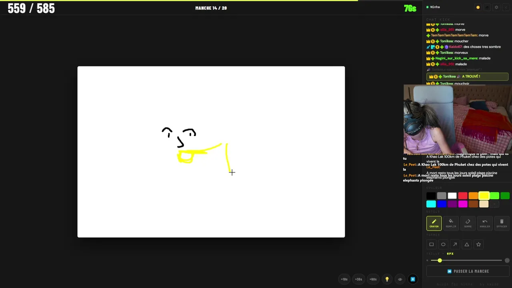Click the small dot at slider start
The image size is (512, 288).
tap(428, 260)
